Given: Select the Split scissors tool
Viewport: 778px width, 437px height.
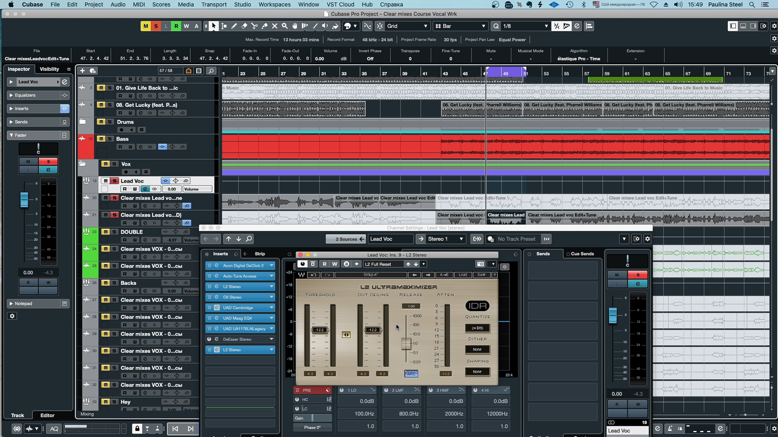Looking at the screenshot, I should 254,26.
